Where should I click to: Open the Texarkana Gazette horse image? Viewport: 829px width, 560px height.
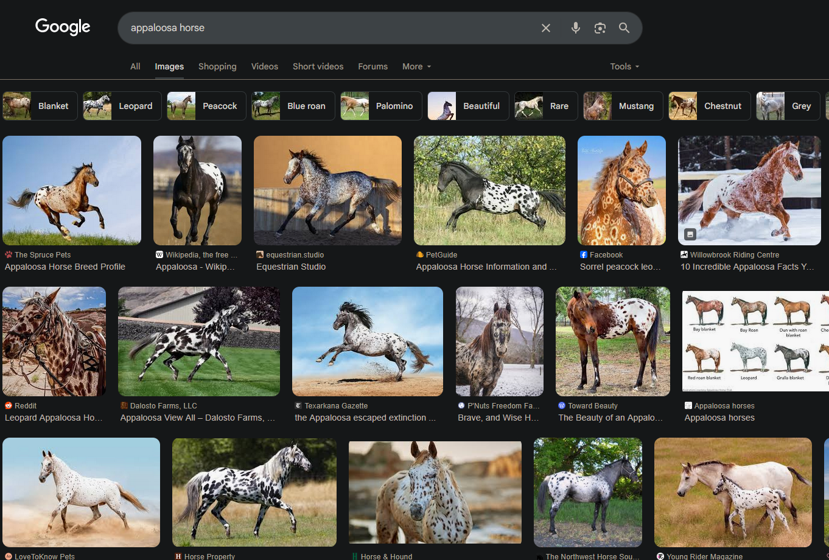point(368,341)
